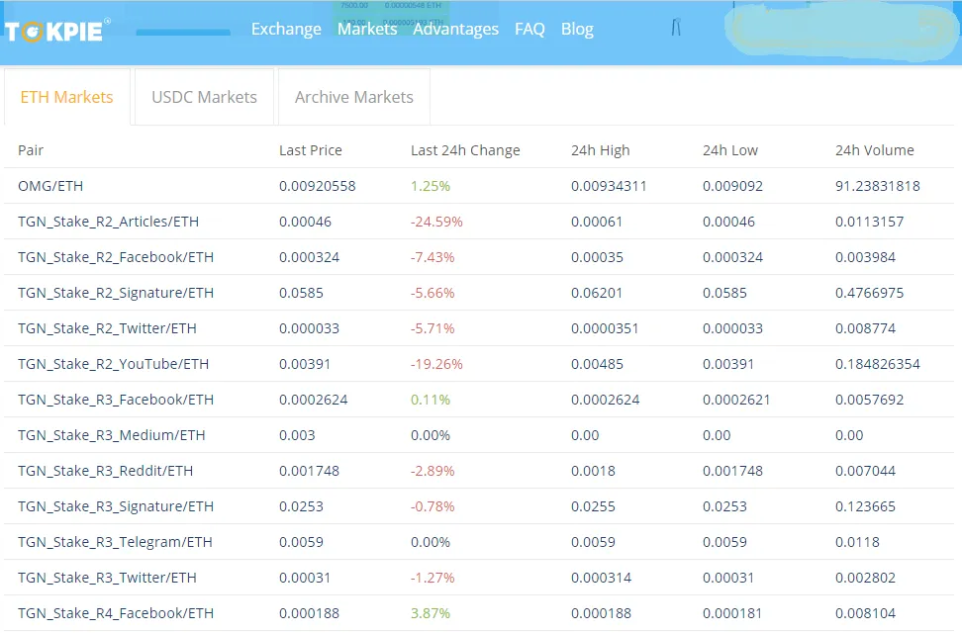The image size is (962, 633).
Task: Click 24h high 0.00485
Action: 597,364
